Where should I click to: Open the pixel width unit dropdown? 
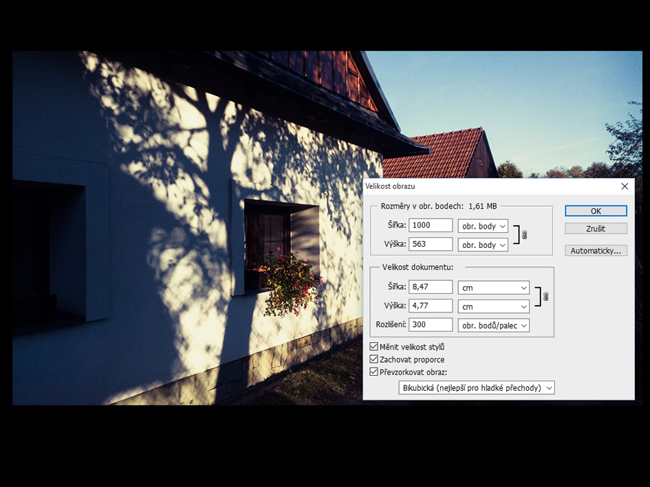click(x=483, y=226)
